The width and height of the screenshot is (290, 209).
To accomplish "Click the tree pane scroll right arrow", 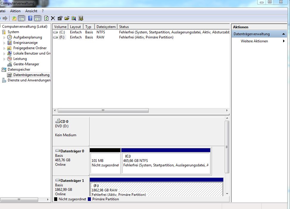I will pos(48,199).
